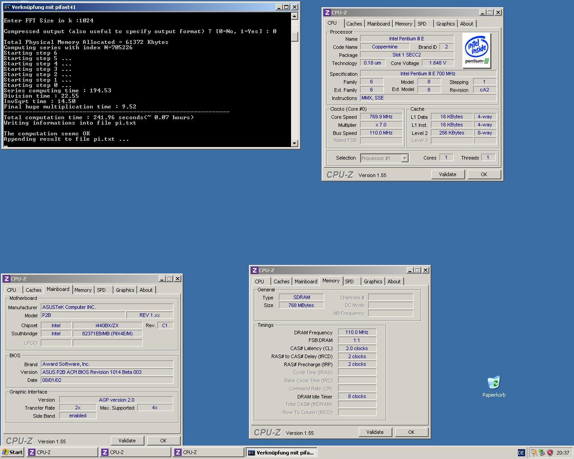Click the Coppermine code name value
Screen dimensions: 574x459
[x=384, y=47]
